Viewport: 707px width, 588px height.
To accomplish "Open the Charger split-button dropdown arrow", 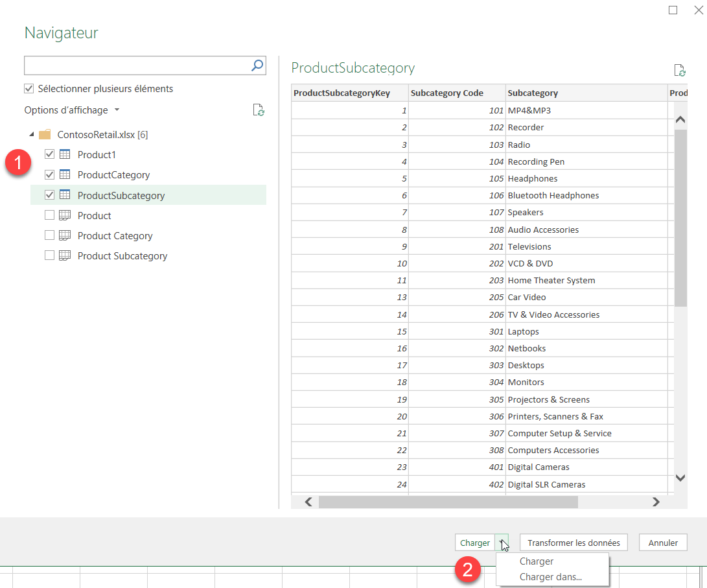I will pyautogui.click(x=502, y=543).
